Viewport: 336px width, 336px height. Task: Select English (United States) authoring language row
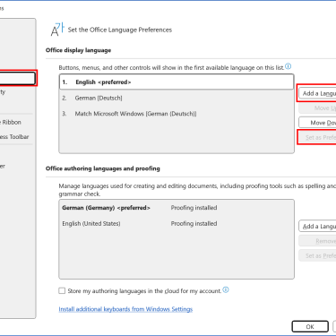(x=177, y=224)
